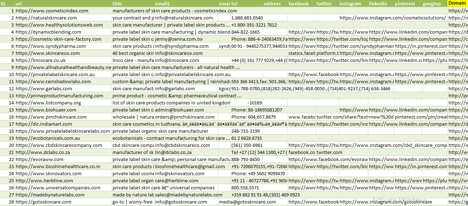Screen dimensions: 468x206
Task: Click the https://www.skincareox.com url cell
Action: click(x=63, y=53)
